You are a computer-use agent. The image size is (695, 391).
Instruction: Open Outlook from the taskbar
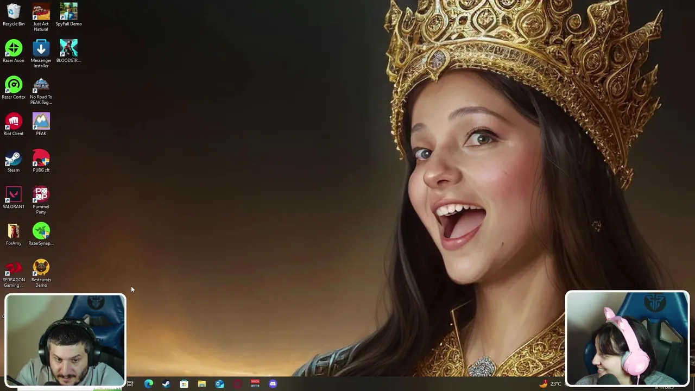point(219,384)
